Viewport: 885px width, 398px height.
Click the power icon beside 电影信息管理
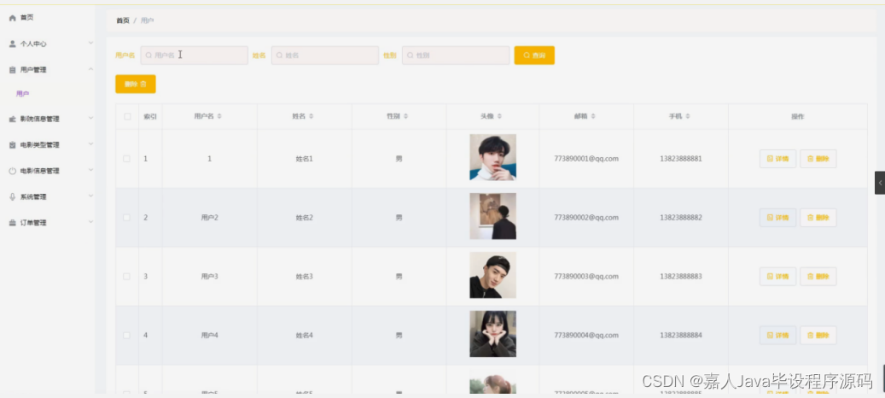(13, 171)
